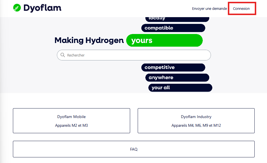Click the 'anywhere' dark pill label
267x163 pixels.
[x=177, y=78]
